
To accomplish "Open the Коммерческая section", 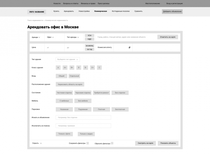I will pos(101,11).
